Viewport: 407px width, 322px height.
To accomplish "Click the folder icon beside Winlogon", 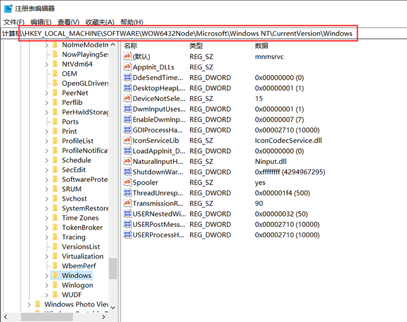I will coord(55,285).
